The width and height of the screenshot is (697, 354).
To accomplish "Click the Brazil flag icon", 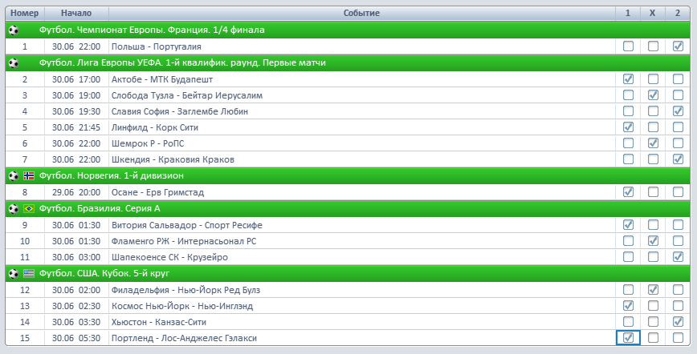I will click(29, 208).
